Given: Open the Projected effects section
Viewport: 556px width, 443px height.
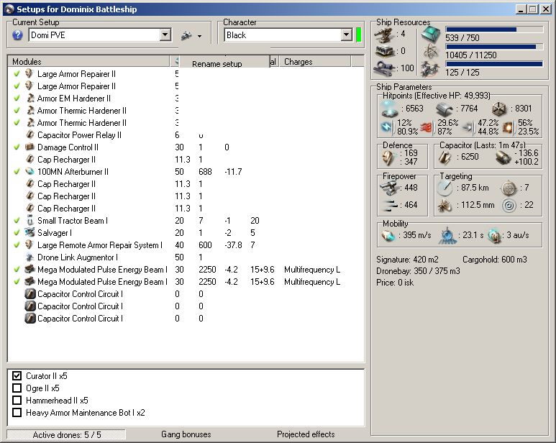Looking at the screenshot, I should [306, 434].
